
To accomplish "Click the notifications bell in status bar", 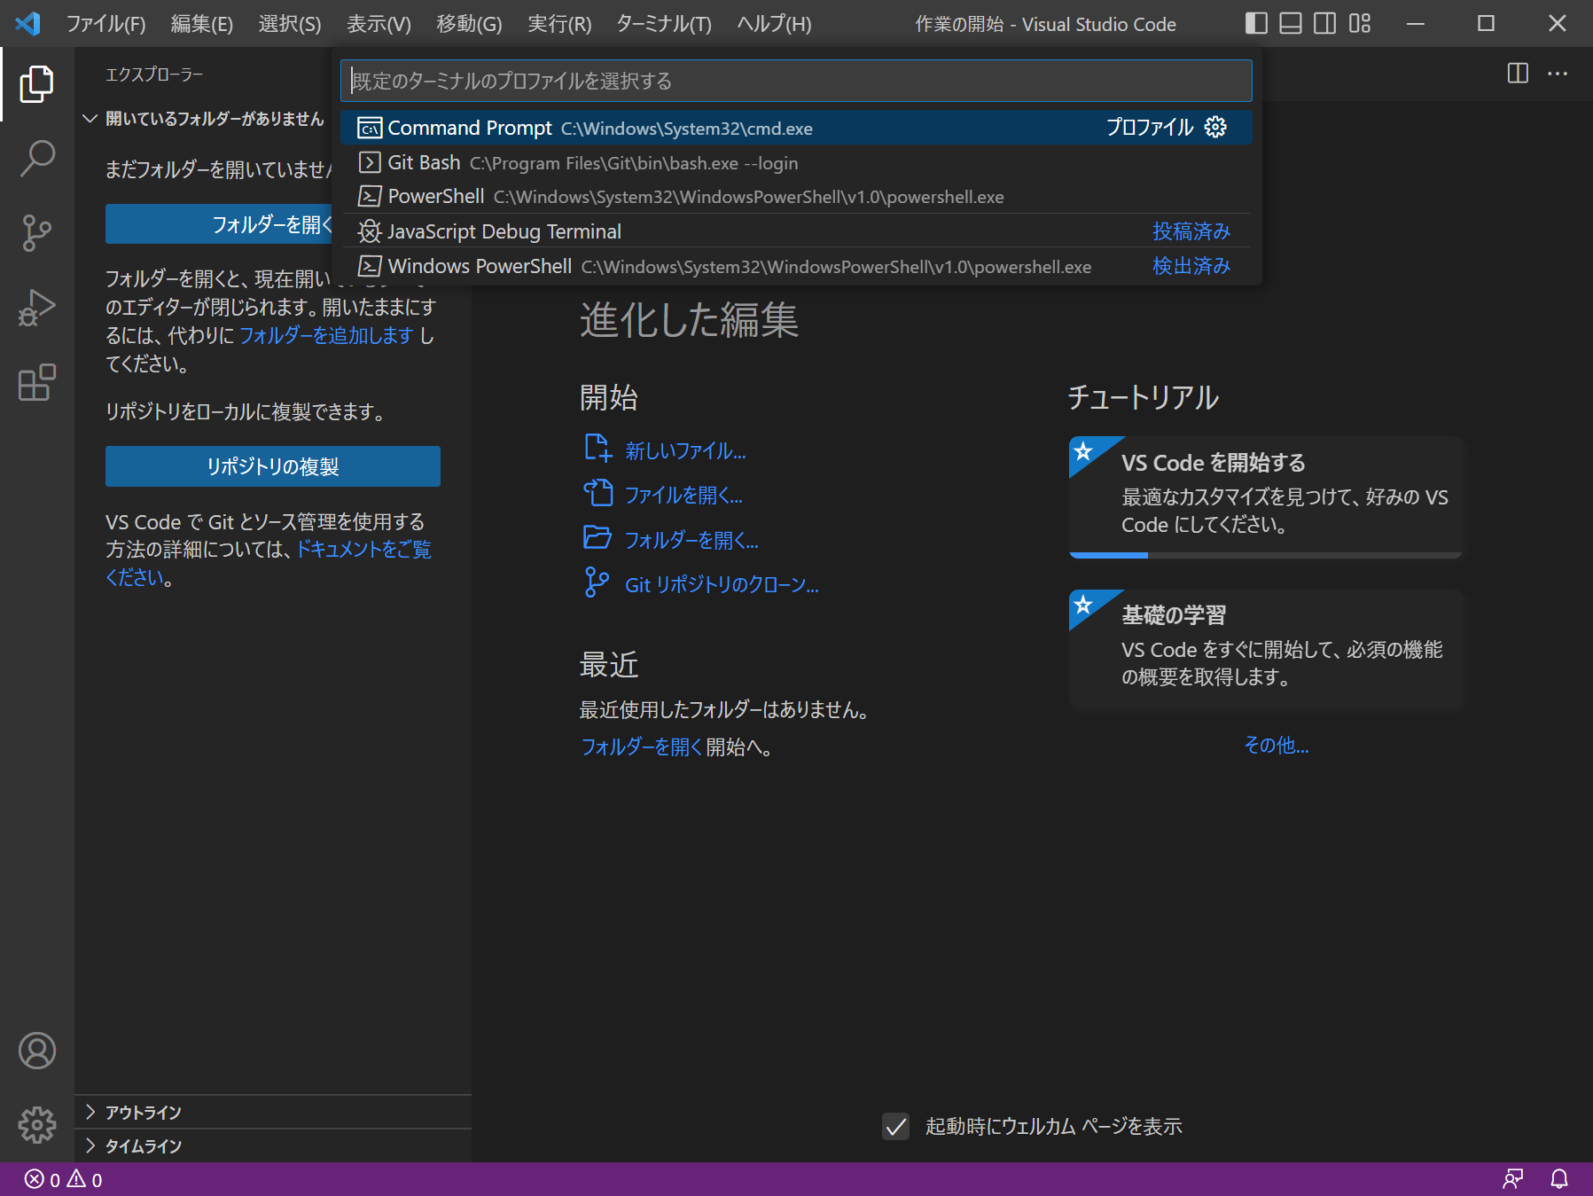I will click(x=1559, y=1179).
